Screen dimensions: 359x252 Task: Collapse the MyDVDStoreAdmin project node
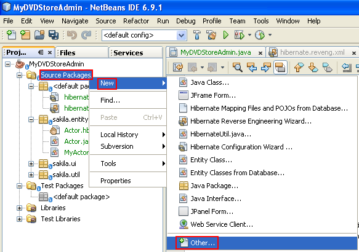click(x=7, y=64)
